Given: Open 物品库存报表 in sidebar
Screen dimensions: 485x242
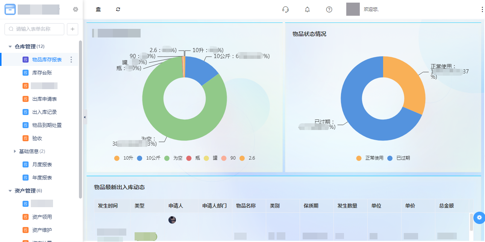Looking at the screenshot, I should (47, 60).
